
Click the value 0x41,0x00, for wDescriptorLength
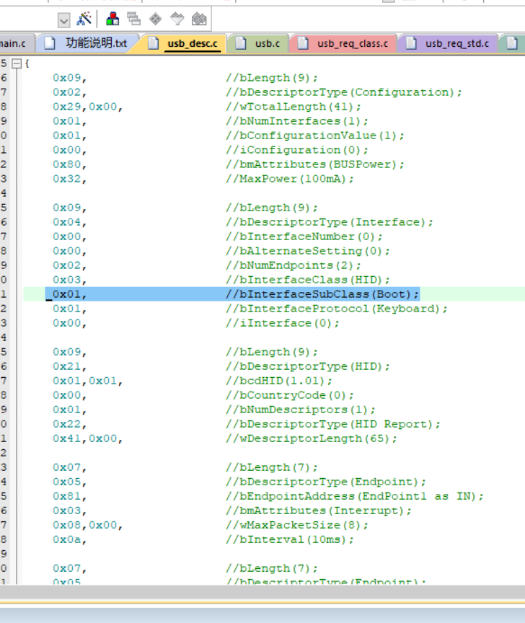(87, 438)
